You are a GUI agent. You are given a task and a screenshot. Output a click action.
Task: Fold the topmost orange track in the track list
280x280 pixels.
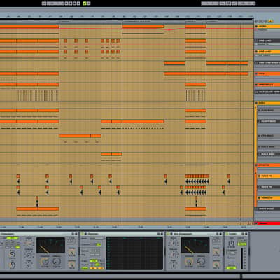click(256, 27)
